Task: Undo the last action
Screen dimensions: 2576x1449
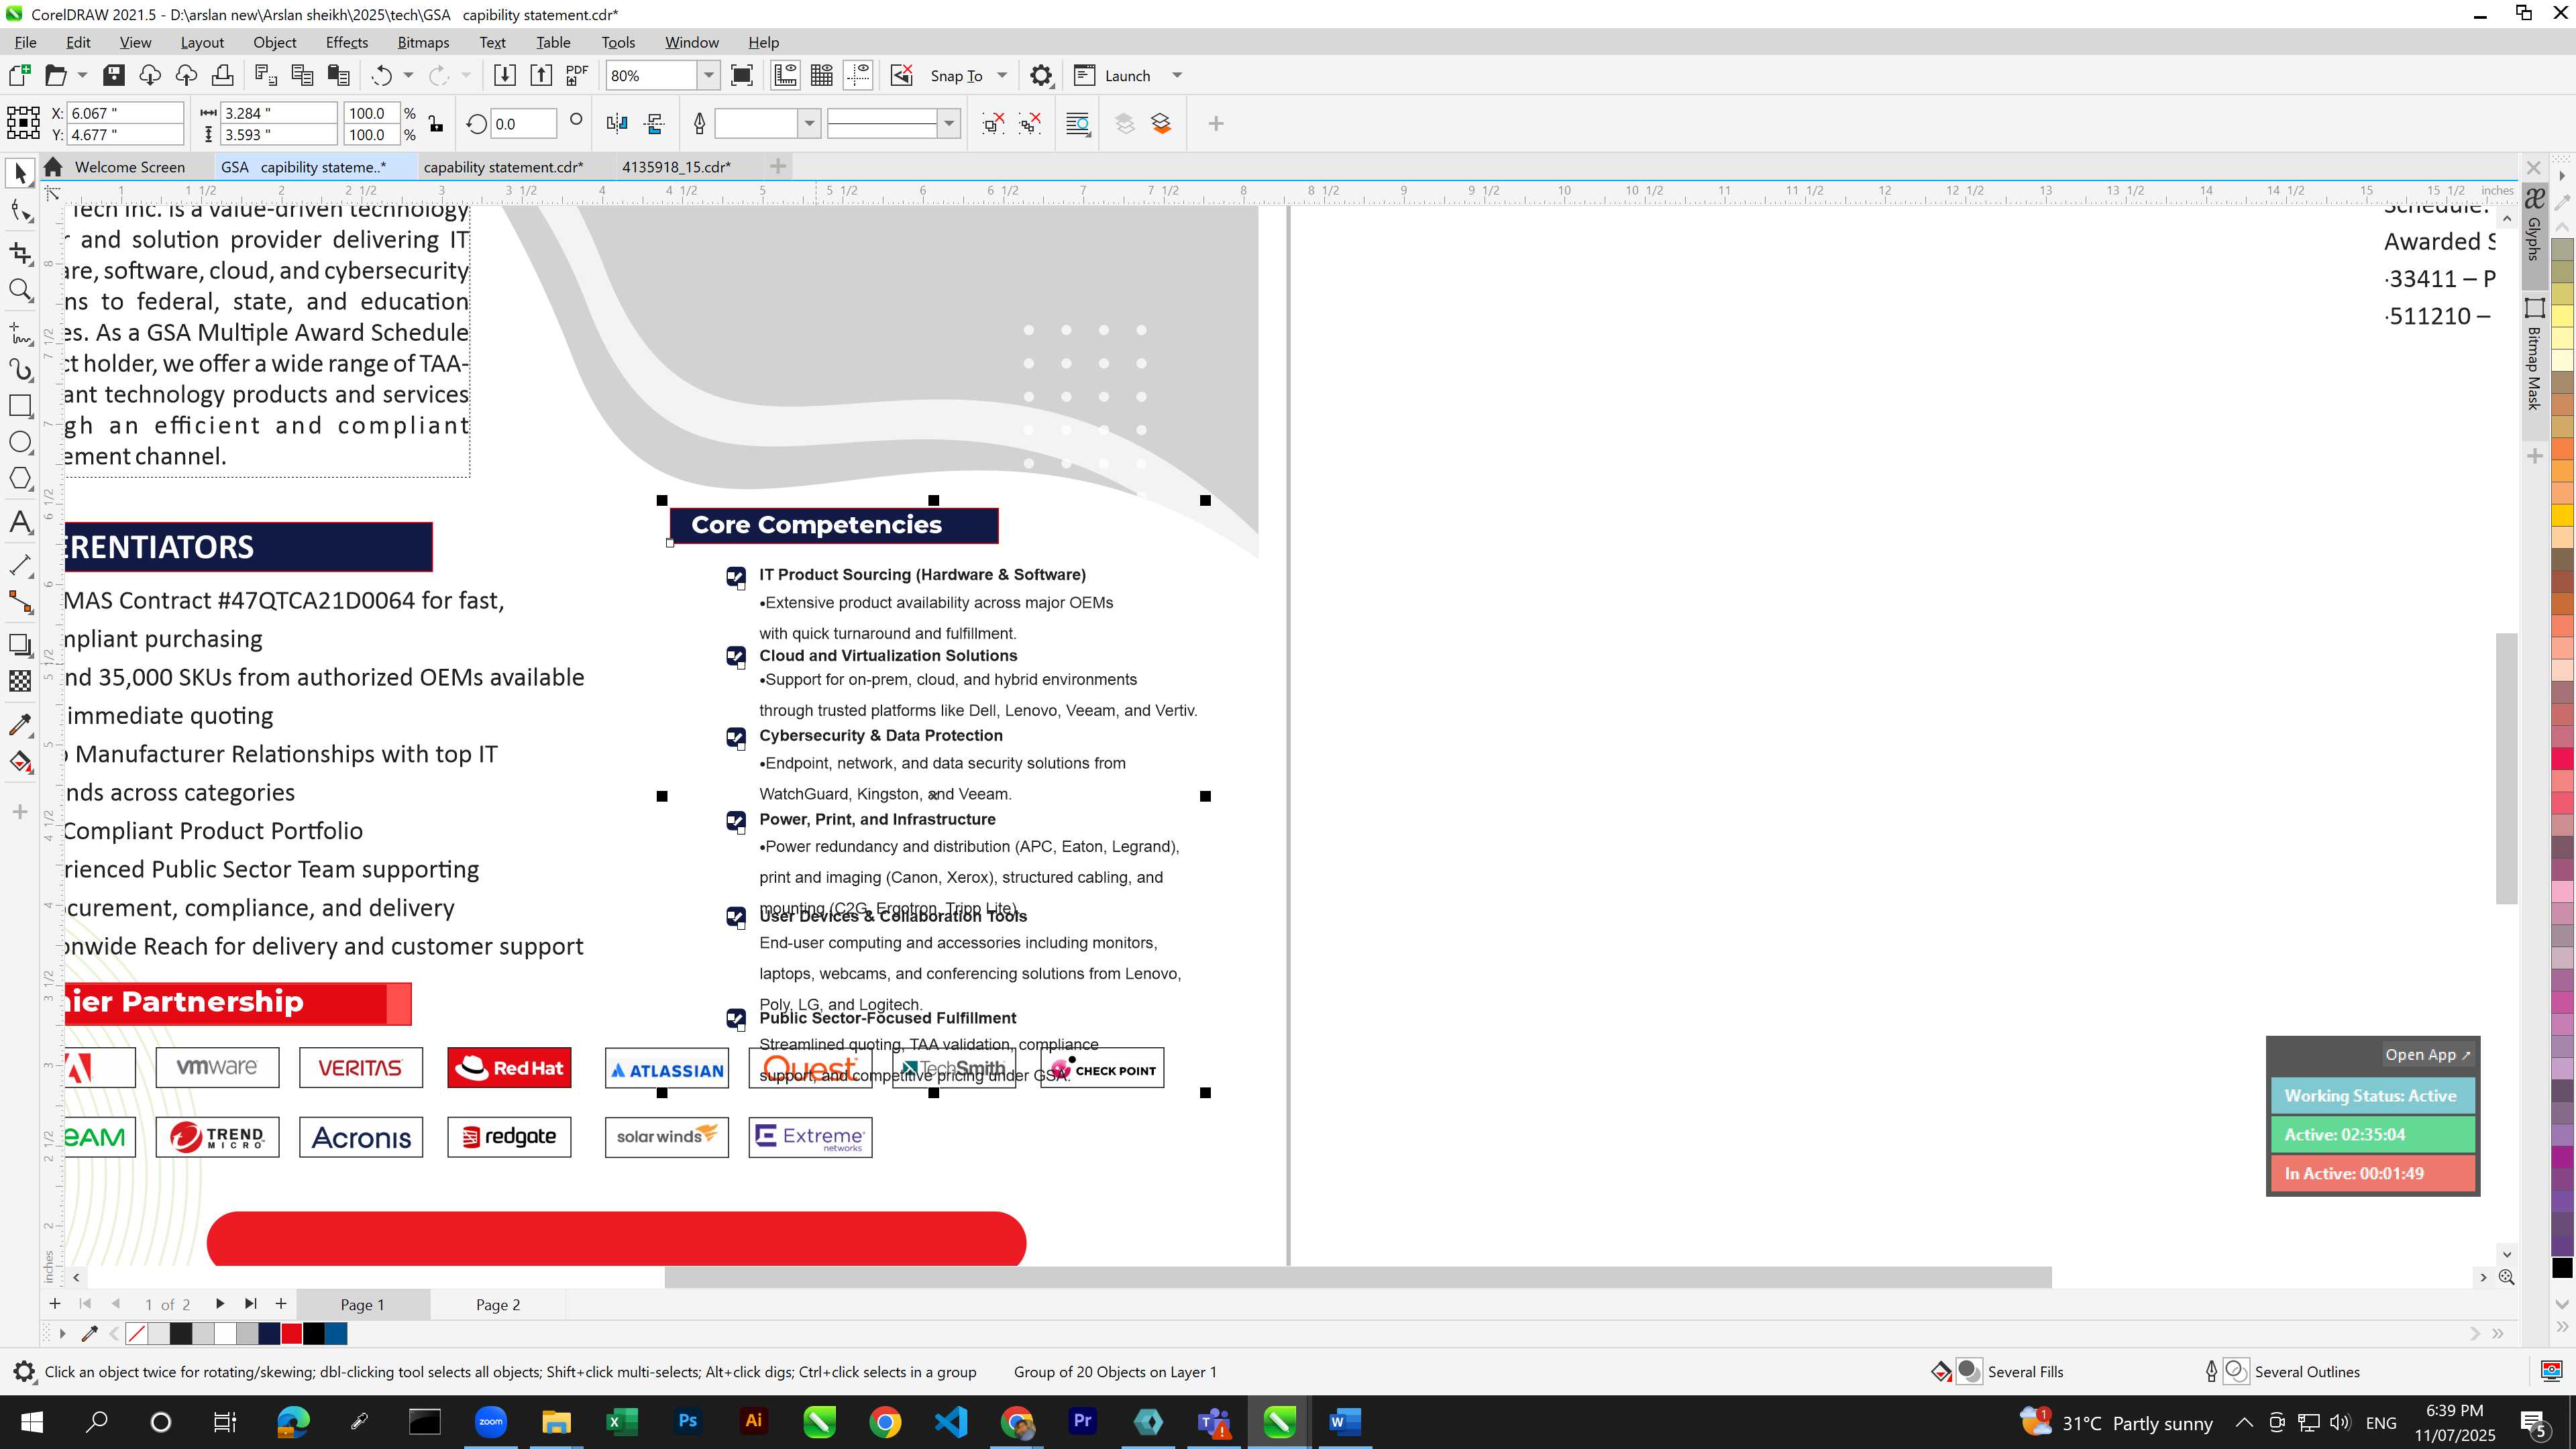Action: [381, 75]
